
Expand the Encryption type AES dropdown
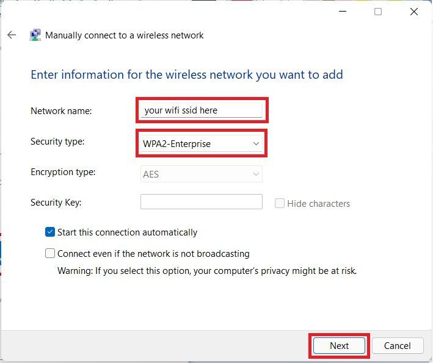[202, 174]
